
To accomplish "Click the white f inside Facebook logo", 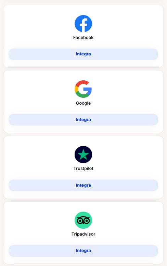I will click(x=83, y=25).
